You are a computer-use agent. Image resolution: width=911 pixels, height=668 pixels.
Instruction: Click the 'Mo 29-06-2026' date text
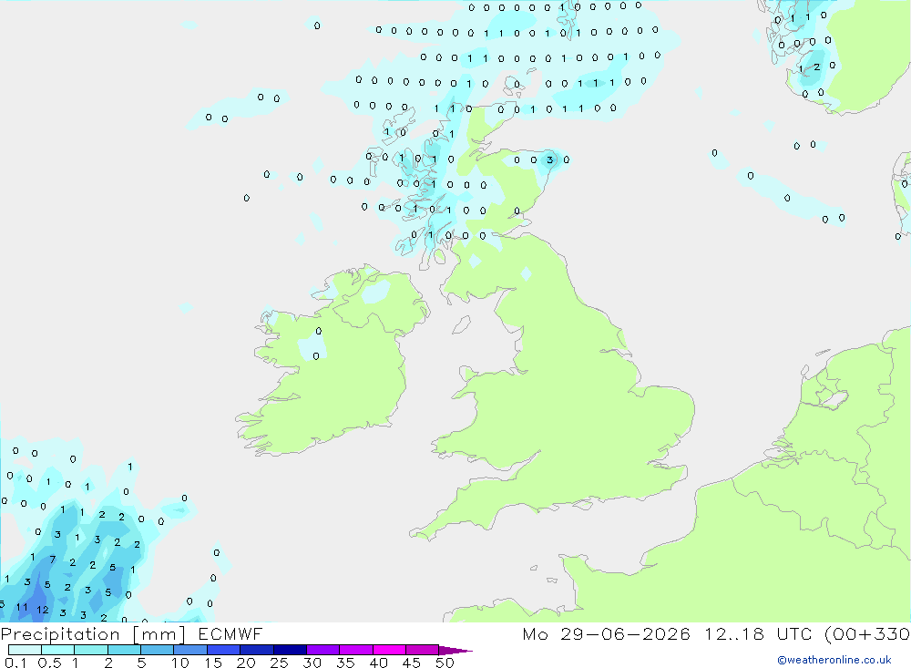(x=606, y=634)
